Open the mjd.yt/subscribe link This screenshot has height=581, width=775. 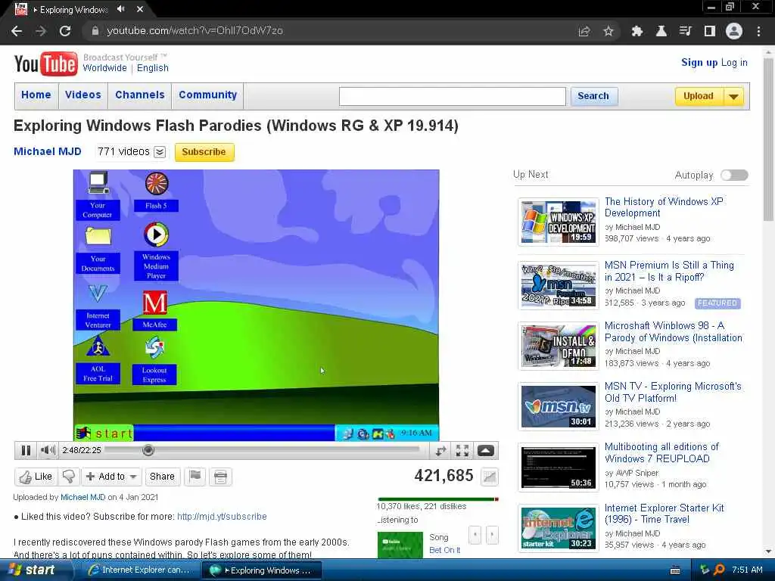[222, 516]
